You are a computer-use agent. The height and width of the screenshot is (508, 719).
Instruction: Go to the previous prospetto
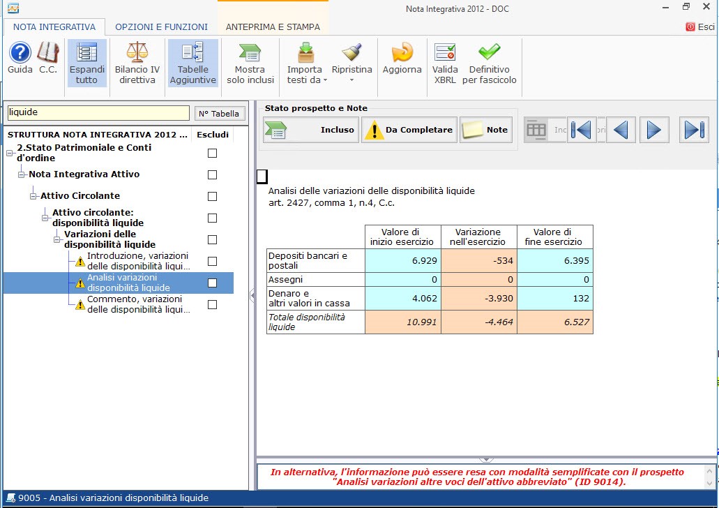pos(621,130)
